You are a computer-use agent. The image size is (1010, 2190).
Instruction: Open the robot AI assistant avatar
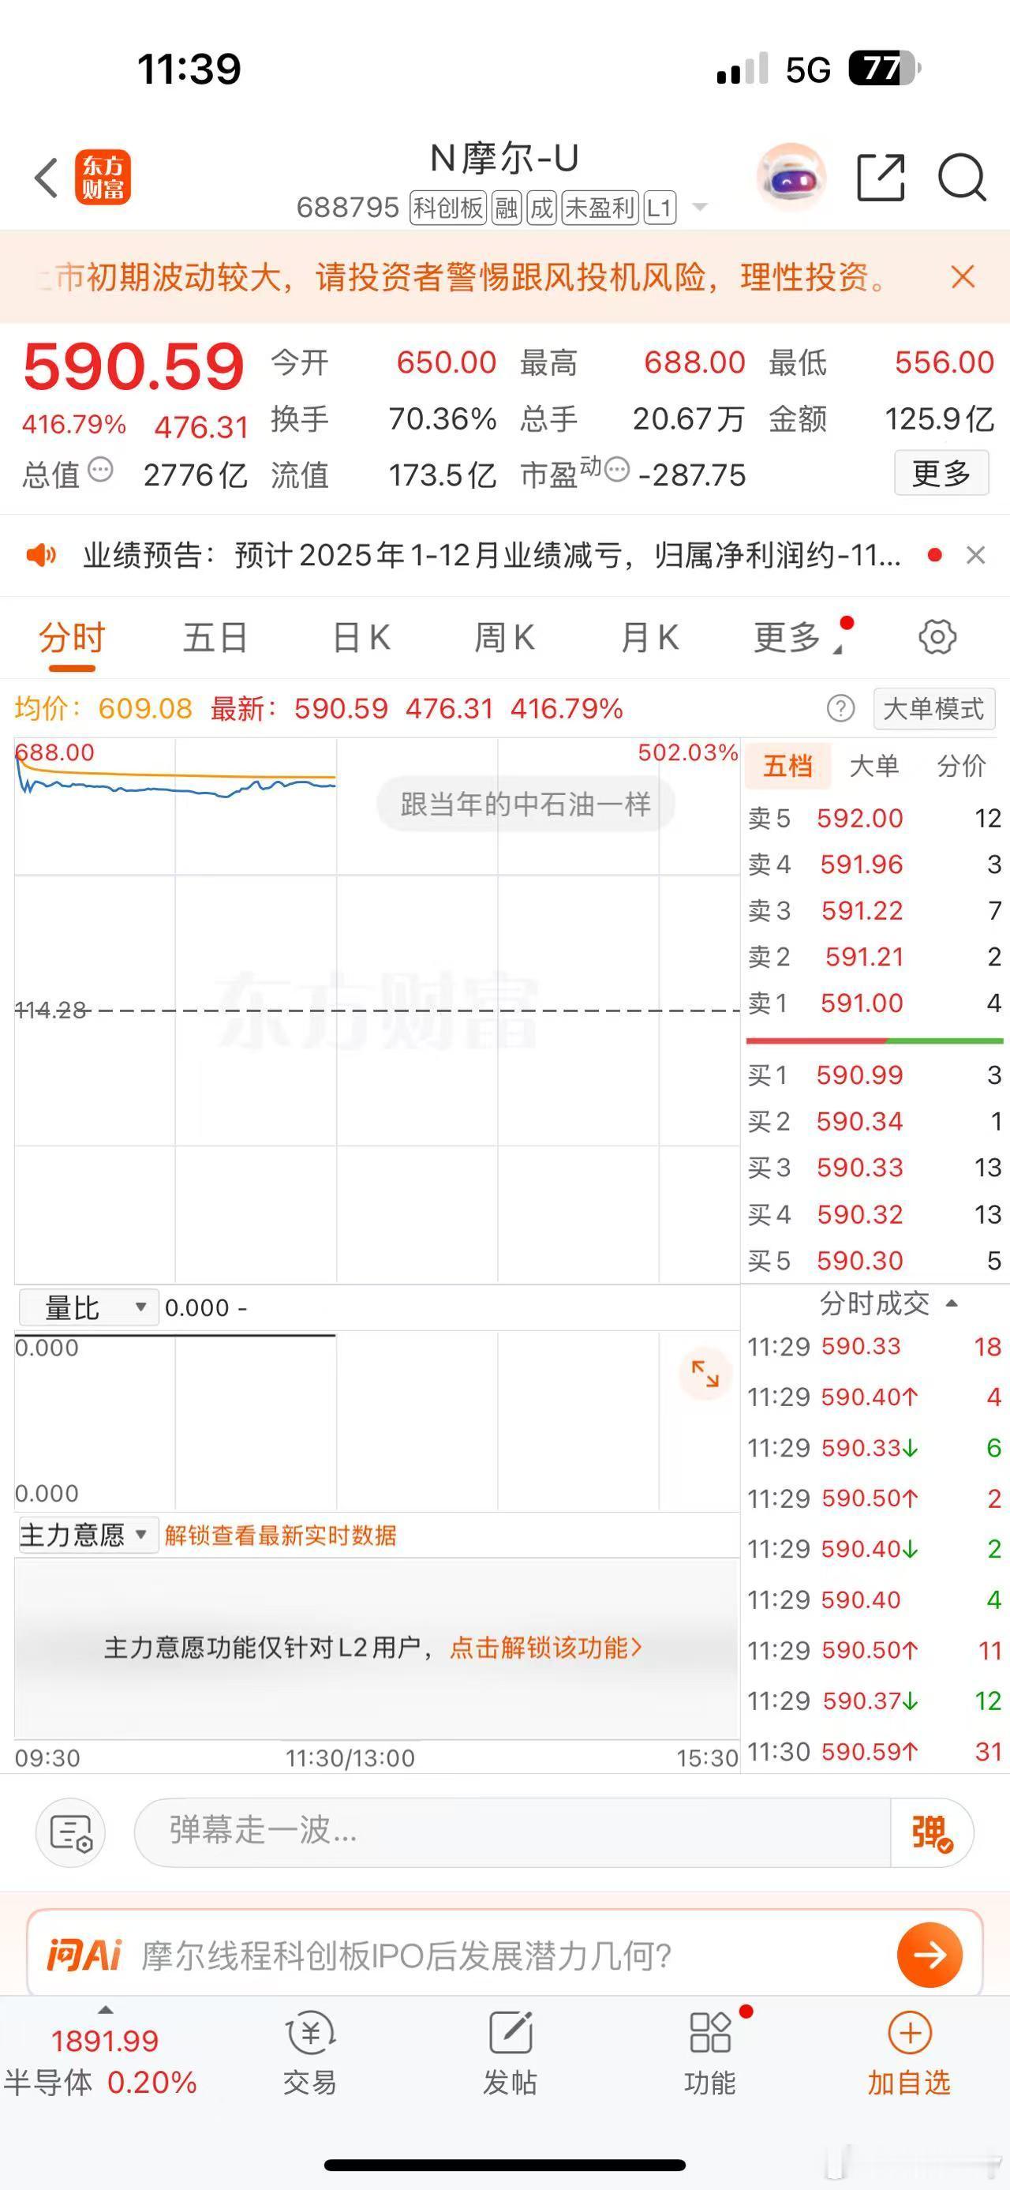[791, 177]
